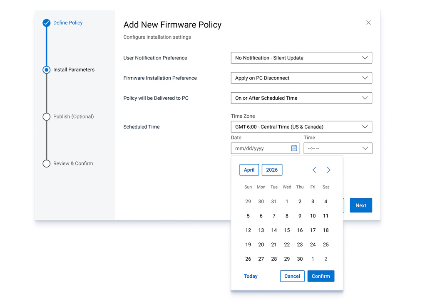Cancel the date picker
435x306 pixels.
coord(292,276)
